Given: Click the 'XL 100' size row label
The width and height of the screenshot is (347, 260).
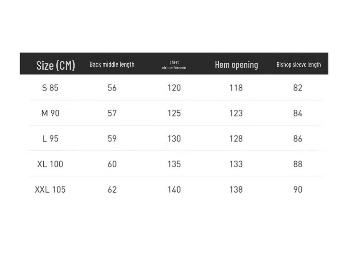Looking at the screenshot, I should [50, 164].
